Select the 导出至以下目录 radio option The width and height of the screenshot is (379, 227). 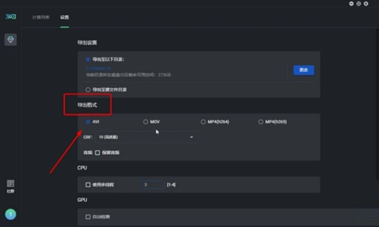coord(88,59)
